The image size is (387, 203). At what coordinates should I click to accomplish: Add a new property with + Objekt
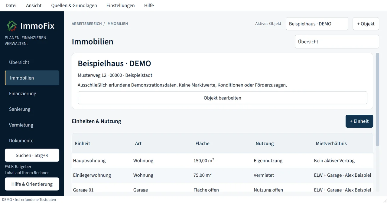click(366, 24)
